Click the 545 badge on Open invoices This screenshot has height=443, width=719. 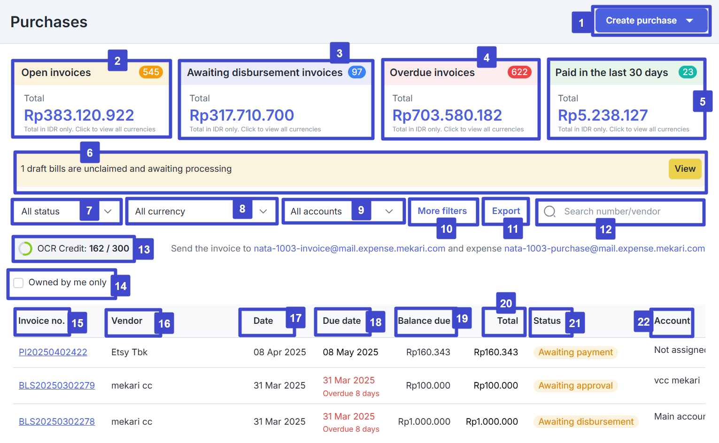click(x=151, y=72)
